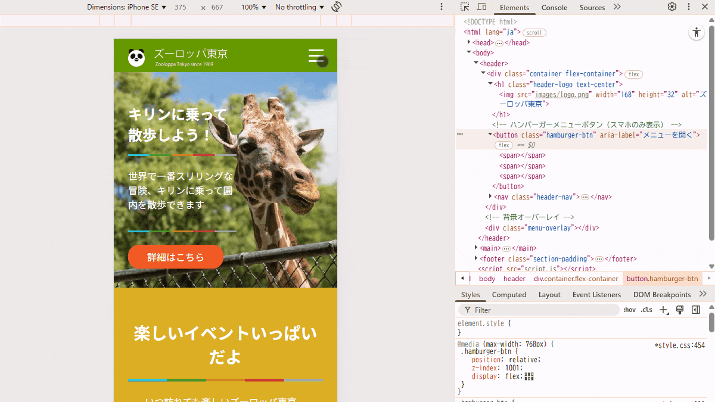715x402 pixels.
Task: Open the Event Listeners tab
Action: [596, 294]
